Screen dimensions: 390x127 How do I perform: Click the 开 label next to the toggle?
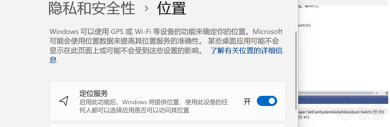[x=247, y=101]
